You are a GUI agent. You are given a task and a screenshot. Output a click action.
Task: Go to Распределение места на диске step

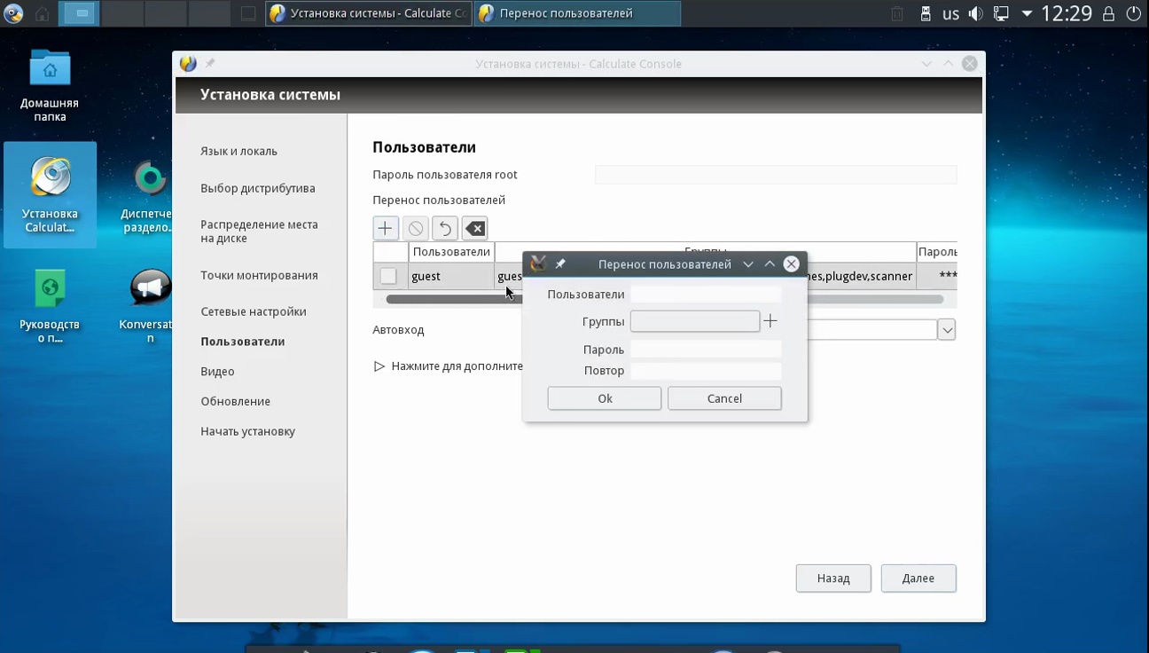tap(259, 232)
